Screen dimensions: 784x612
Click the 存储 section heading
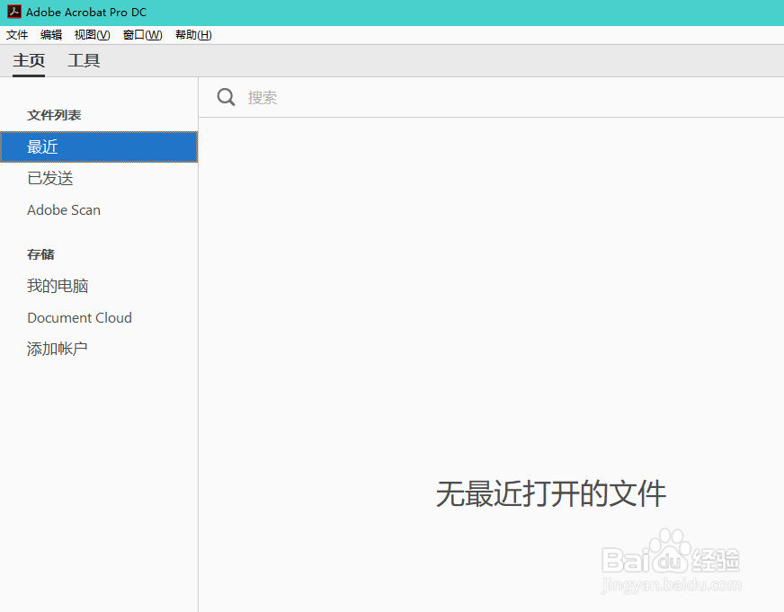[40, 254]
